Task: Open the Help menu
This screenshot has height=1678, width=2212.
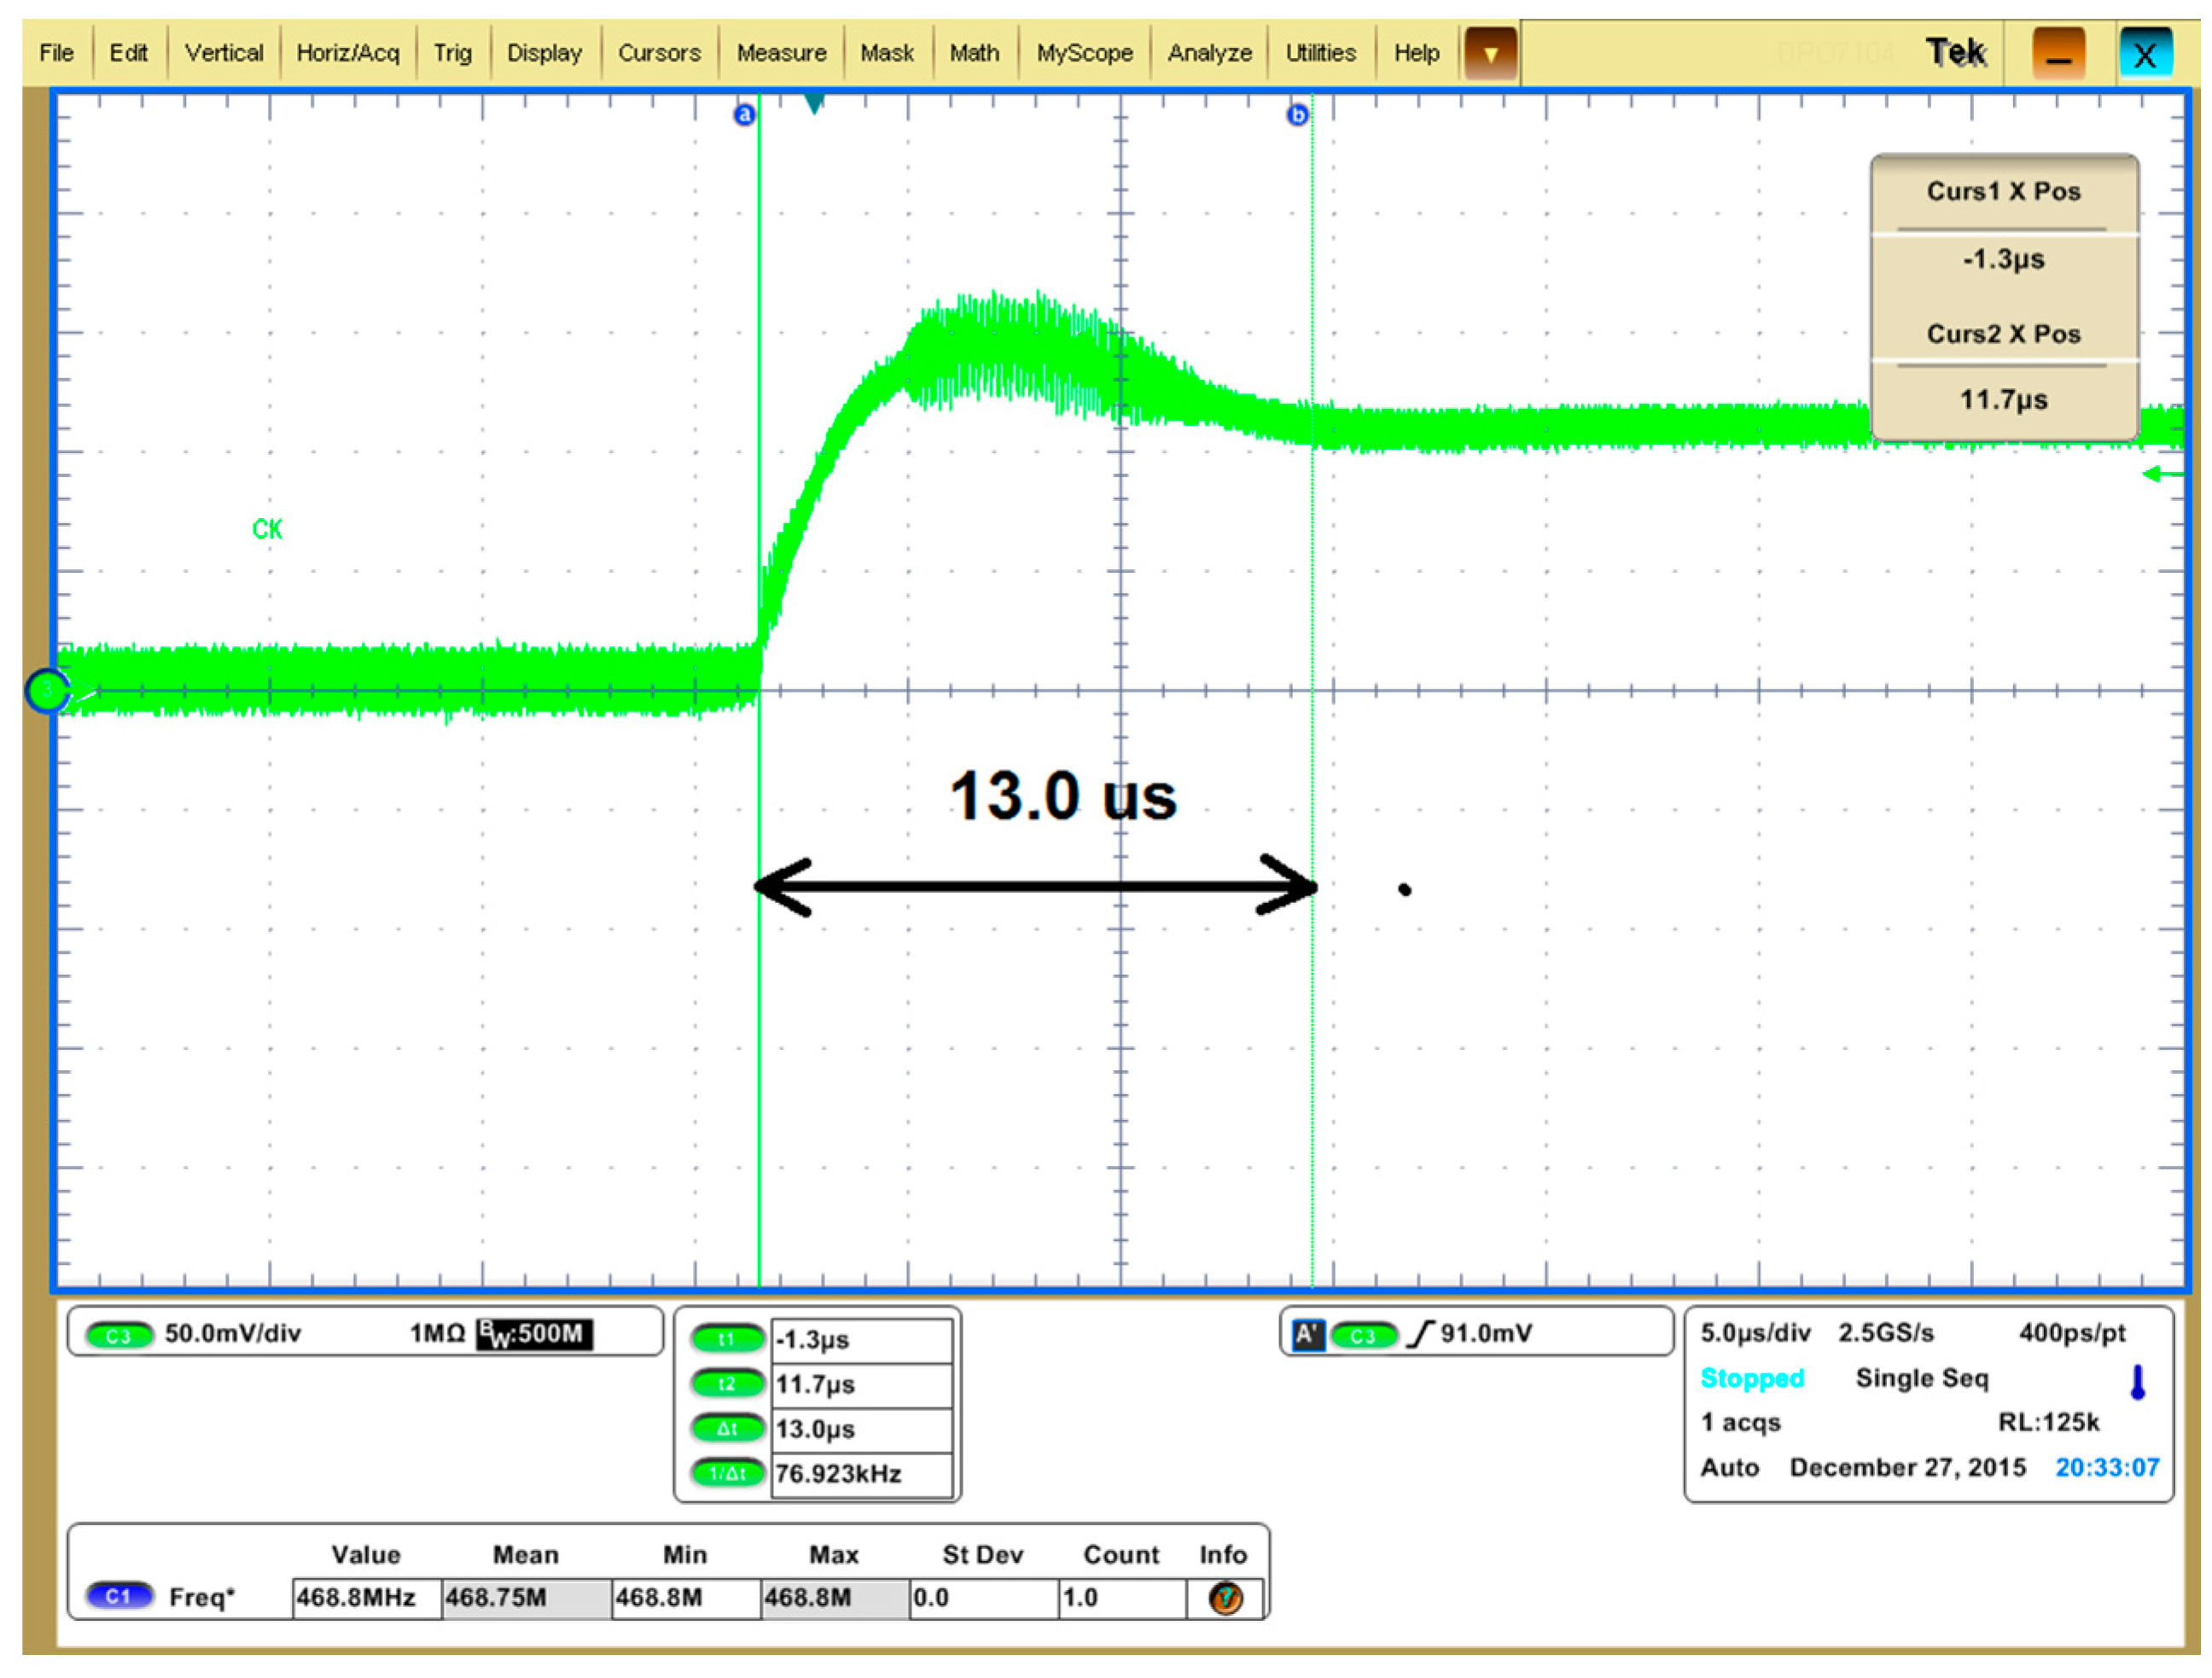Action: 1416,53
